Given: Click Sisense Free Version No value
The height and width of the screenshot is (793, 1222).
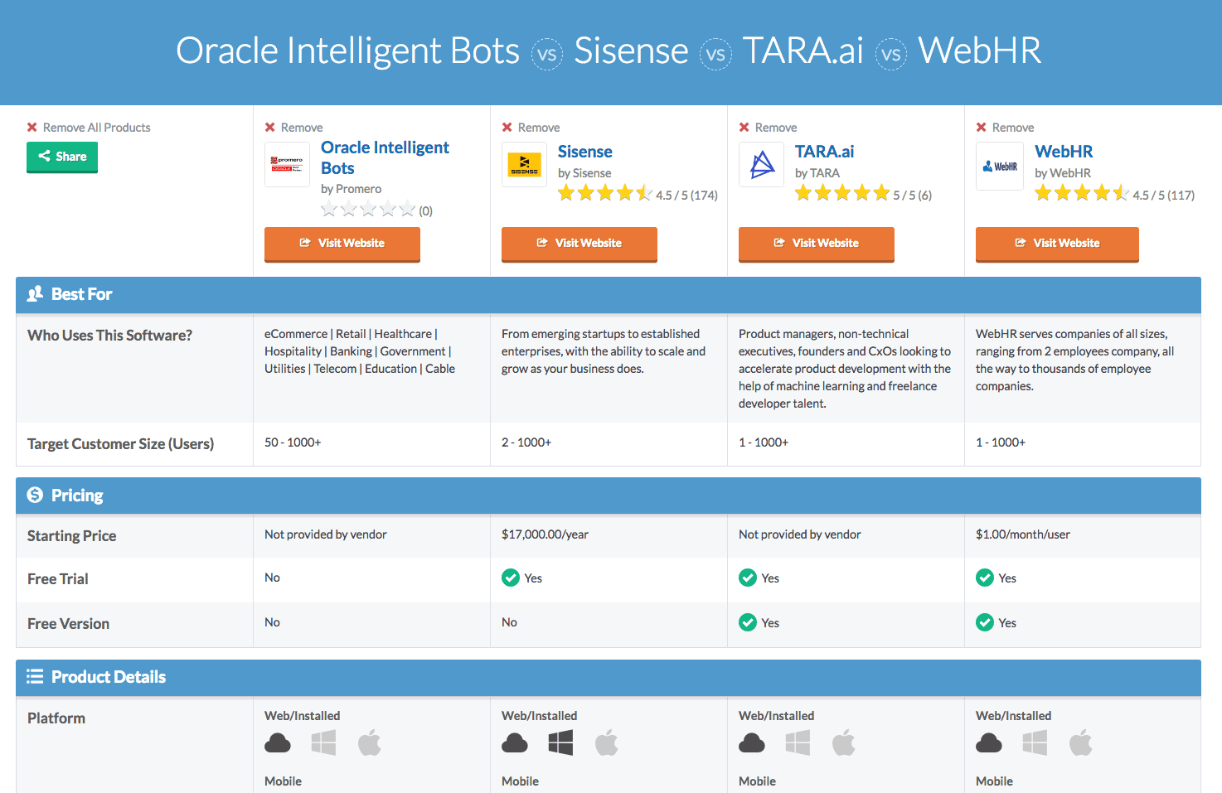Looking at the screenshot, I should [509, 622].
